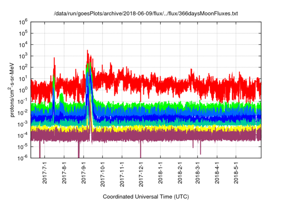
Task: Select the 2018-3-1 date tick label
Action: coord(197,173)
